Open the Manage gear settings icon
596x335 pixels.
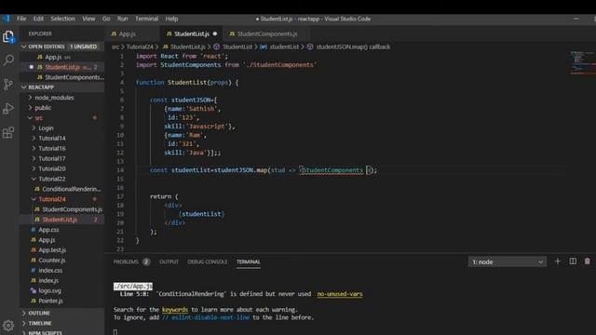click(x=8, y=325)
